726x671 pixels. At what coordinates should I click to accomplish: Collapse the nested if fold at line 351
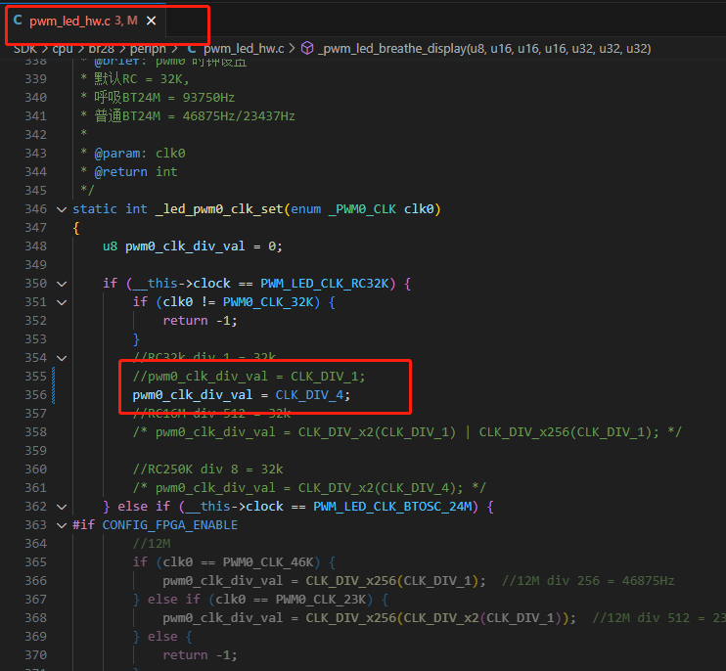[x=62, y=302]
